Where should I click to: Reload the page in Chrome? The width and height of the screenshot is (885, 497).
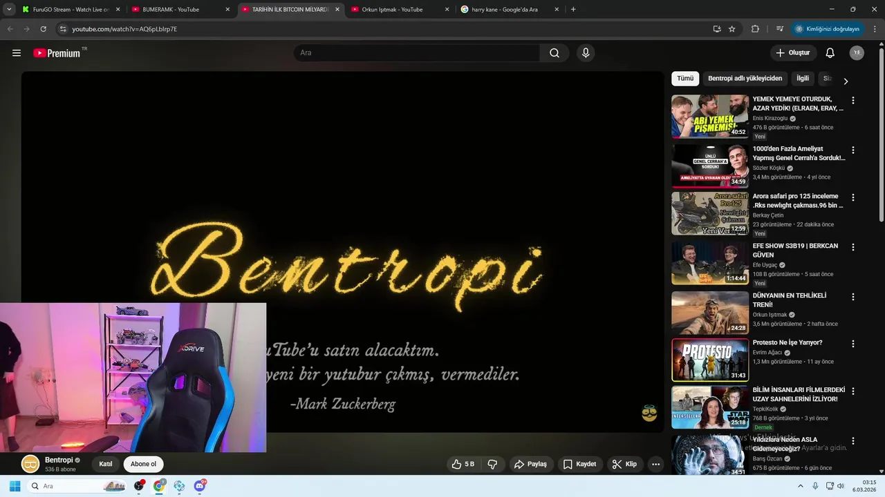click(43, 29)
